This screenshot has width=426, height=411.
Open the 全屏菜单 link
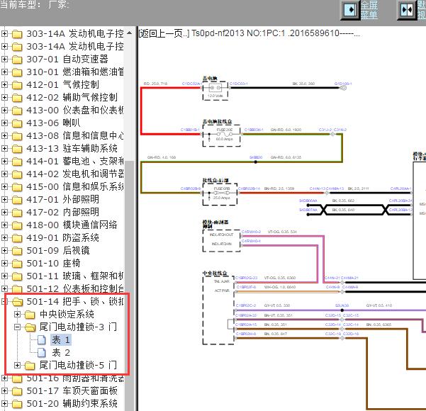pos(369,10)
